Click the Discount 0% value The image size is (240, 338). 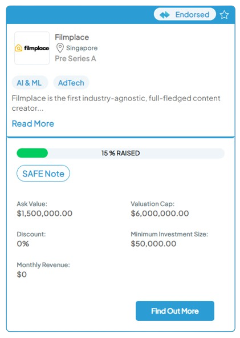tap(23, 244)
